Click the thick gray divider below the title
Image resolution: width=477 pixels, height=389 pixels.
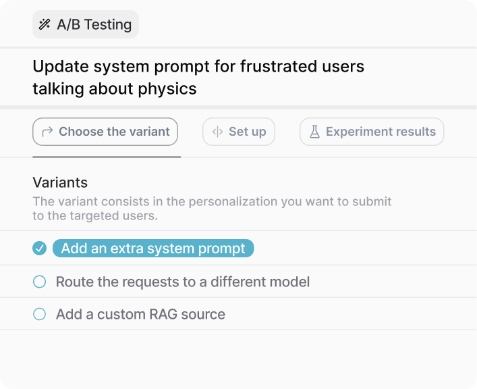coord(238,107)
